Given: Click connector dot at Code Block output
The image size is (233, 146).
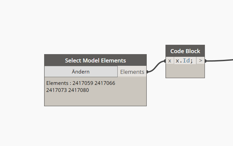Looking at the screenshot, I should pyautogui.click(x=205, y=61).
